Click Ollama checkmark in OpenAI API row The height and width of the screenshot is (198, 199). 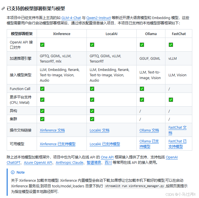[142, 45]
